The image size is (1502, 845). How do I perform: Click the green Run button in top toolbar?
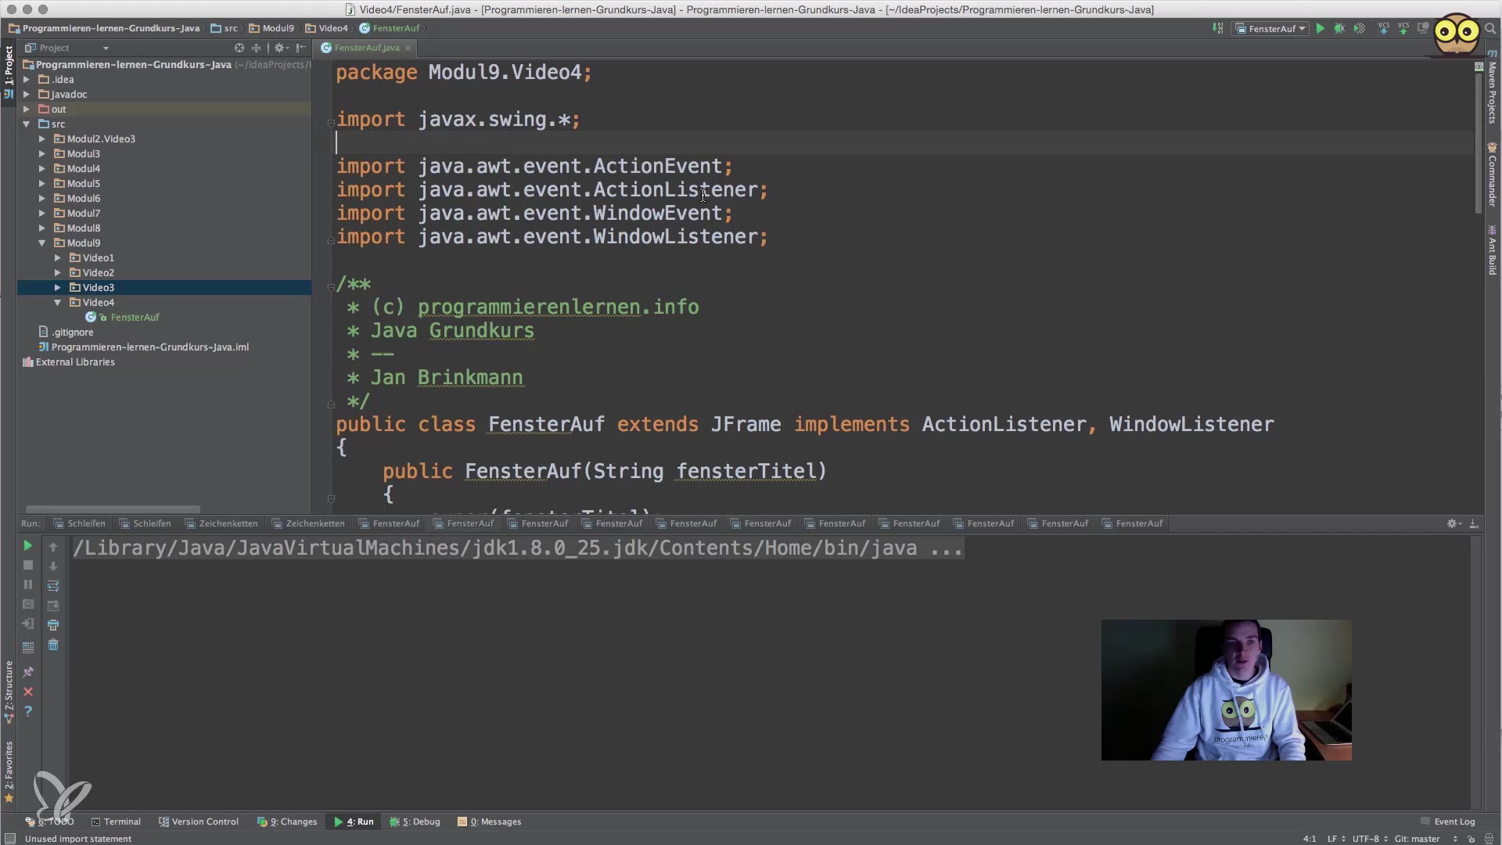coord(1320,28)
